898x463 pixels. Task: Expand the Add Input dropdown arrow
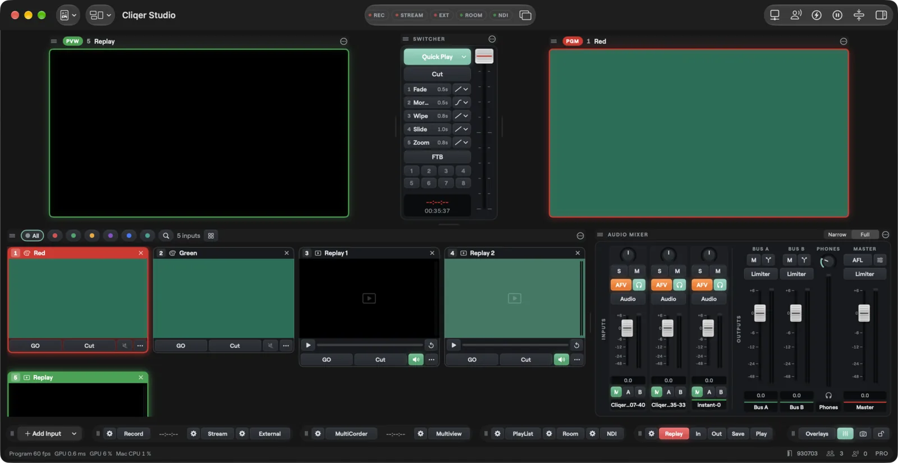pyautogui.click(x=74, y=434)
